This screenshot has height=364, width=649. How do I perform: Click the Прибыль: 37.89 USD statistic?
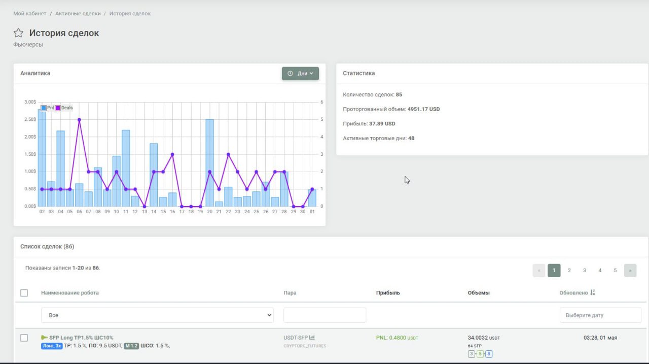(x=369, y=123)
